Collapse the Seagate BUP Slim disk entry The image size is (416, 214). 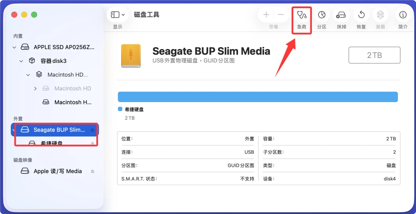(x=14, y=130)
